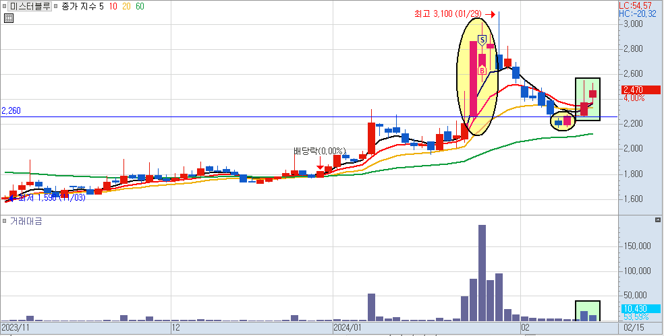The height and width of the screenshot is (336, 664).
Task: Click the S sell marker icon
Action: click(x=482, y=40)
